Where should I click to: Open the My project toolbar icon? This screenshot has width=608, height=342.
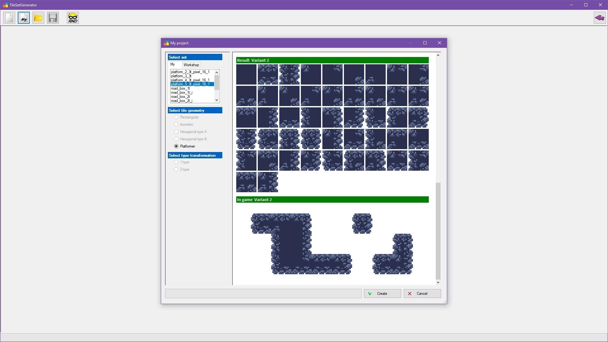(x=24, y=18)
